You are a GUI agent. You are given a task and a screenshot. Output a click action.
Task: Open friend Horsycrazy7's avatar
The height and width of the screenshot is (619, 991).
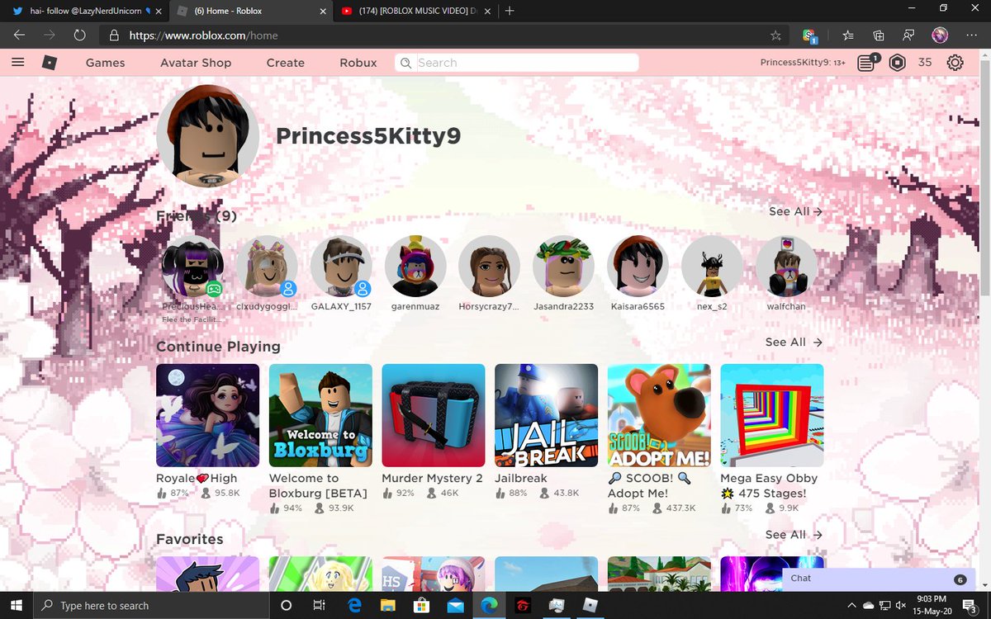tap(490, 266)
